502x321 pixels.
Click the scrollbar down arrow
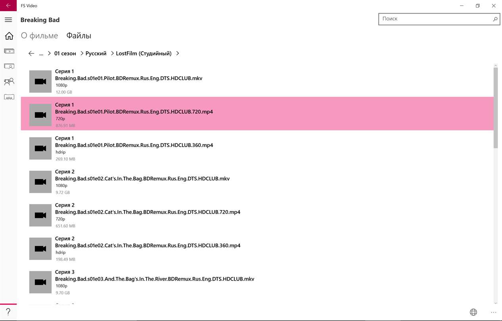point(496,303)
